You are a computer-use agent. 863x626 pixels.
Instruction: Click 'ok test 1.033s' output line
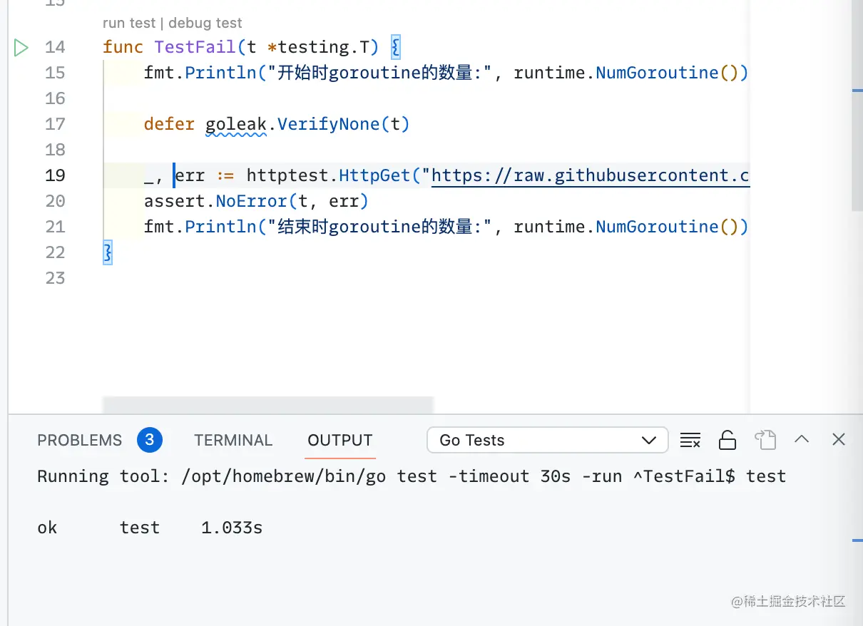tap(150, 528)
